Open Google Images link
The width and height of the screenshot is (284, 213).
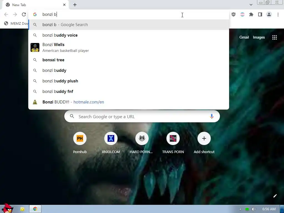pyautogui.click(x=259, y=37)
